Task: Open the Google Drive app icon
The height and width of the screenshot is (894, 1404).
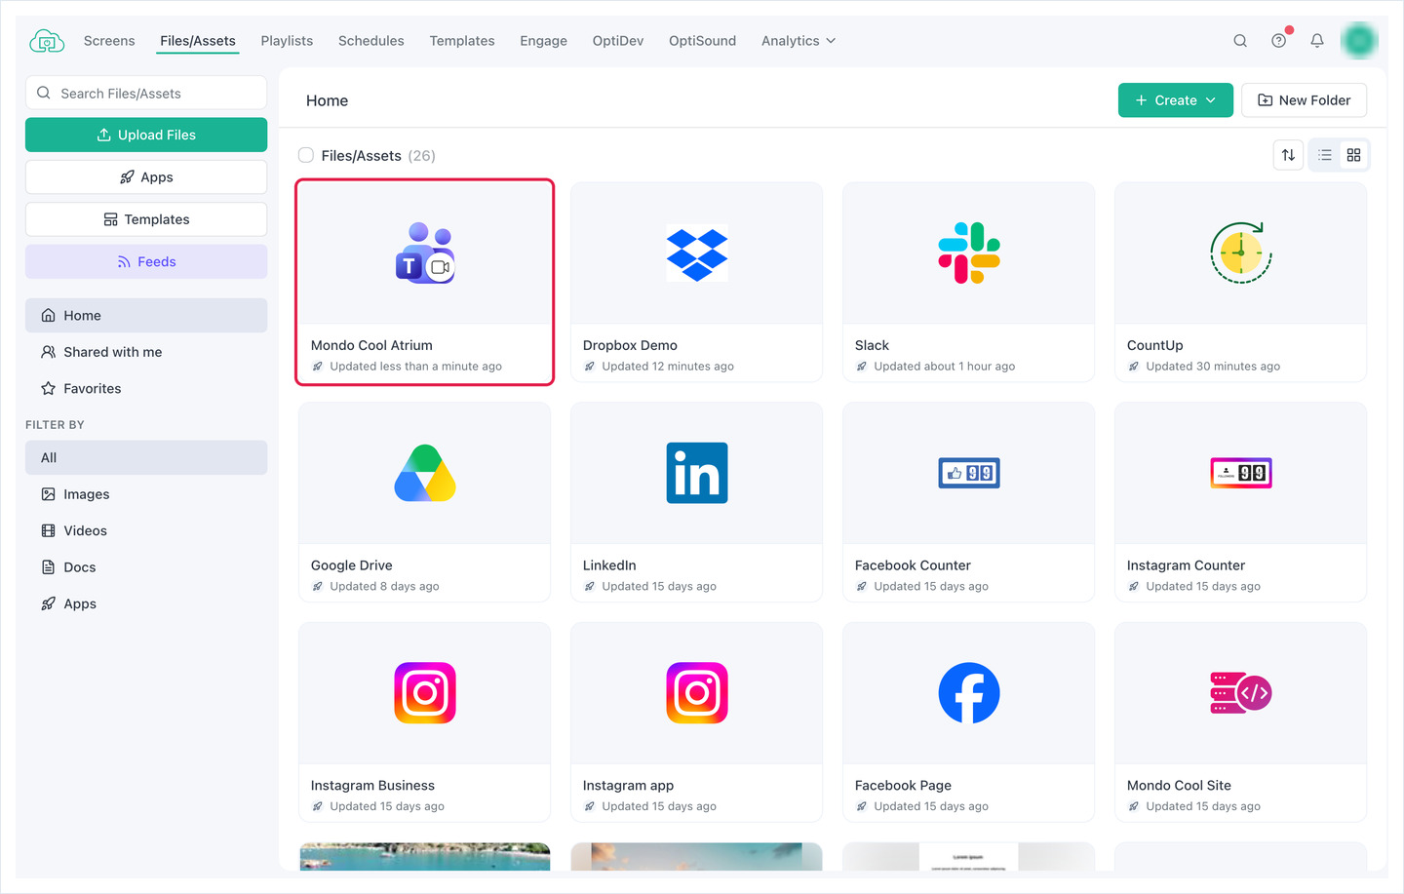Action: 425,473
